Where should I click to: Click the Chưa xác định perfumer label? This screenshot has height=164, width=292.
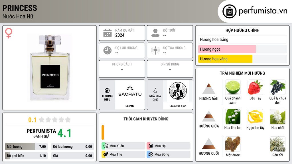(178, 106)
